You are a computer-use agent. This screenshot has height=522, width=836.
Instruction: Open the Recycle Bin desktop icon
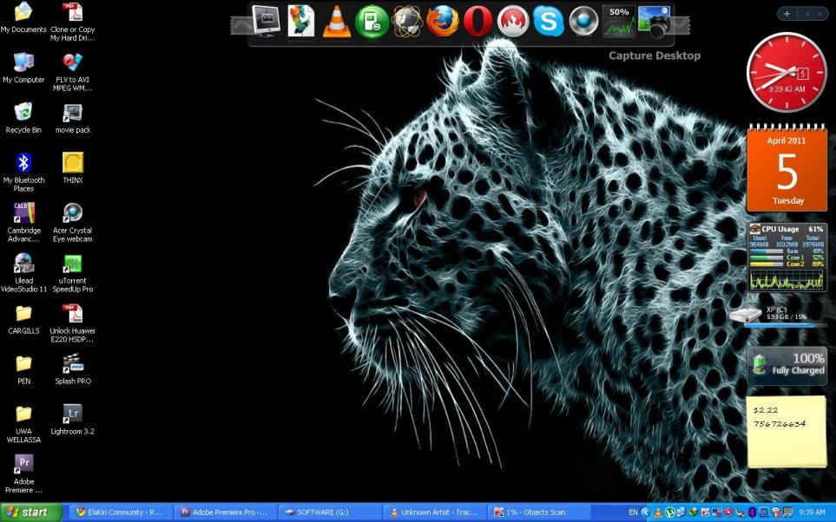[23, 118]
